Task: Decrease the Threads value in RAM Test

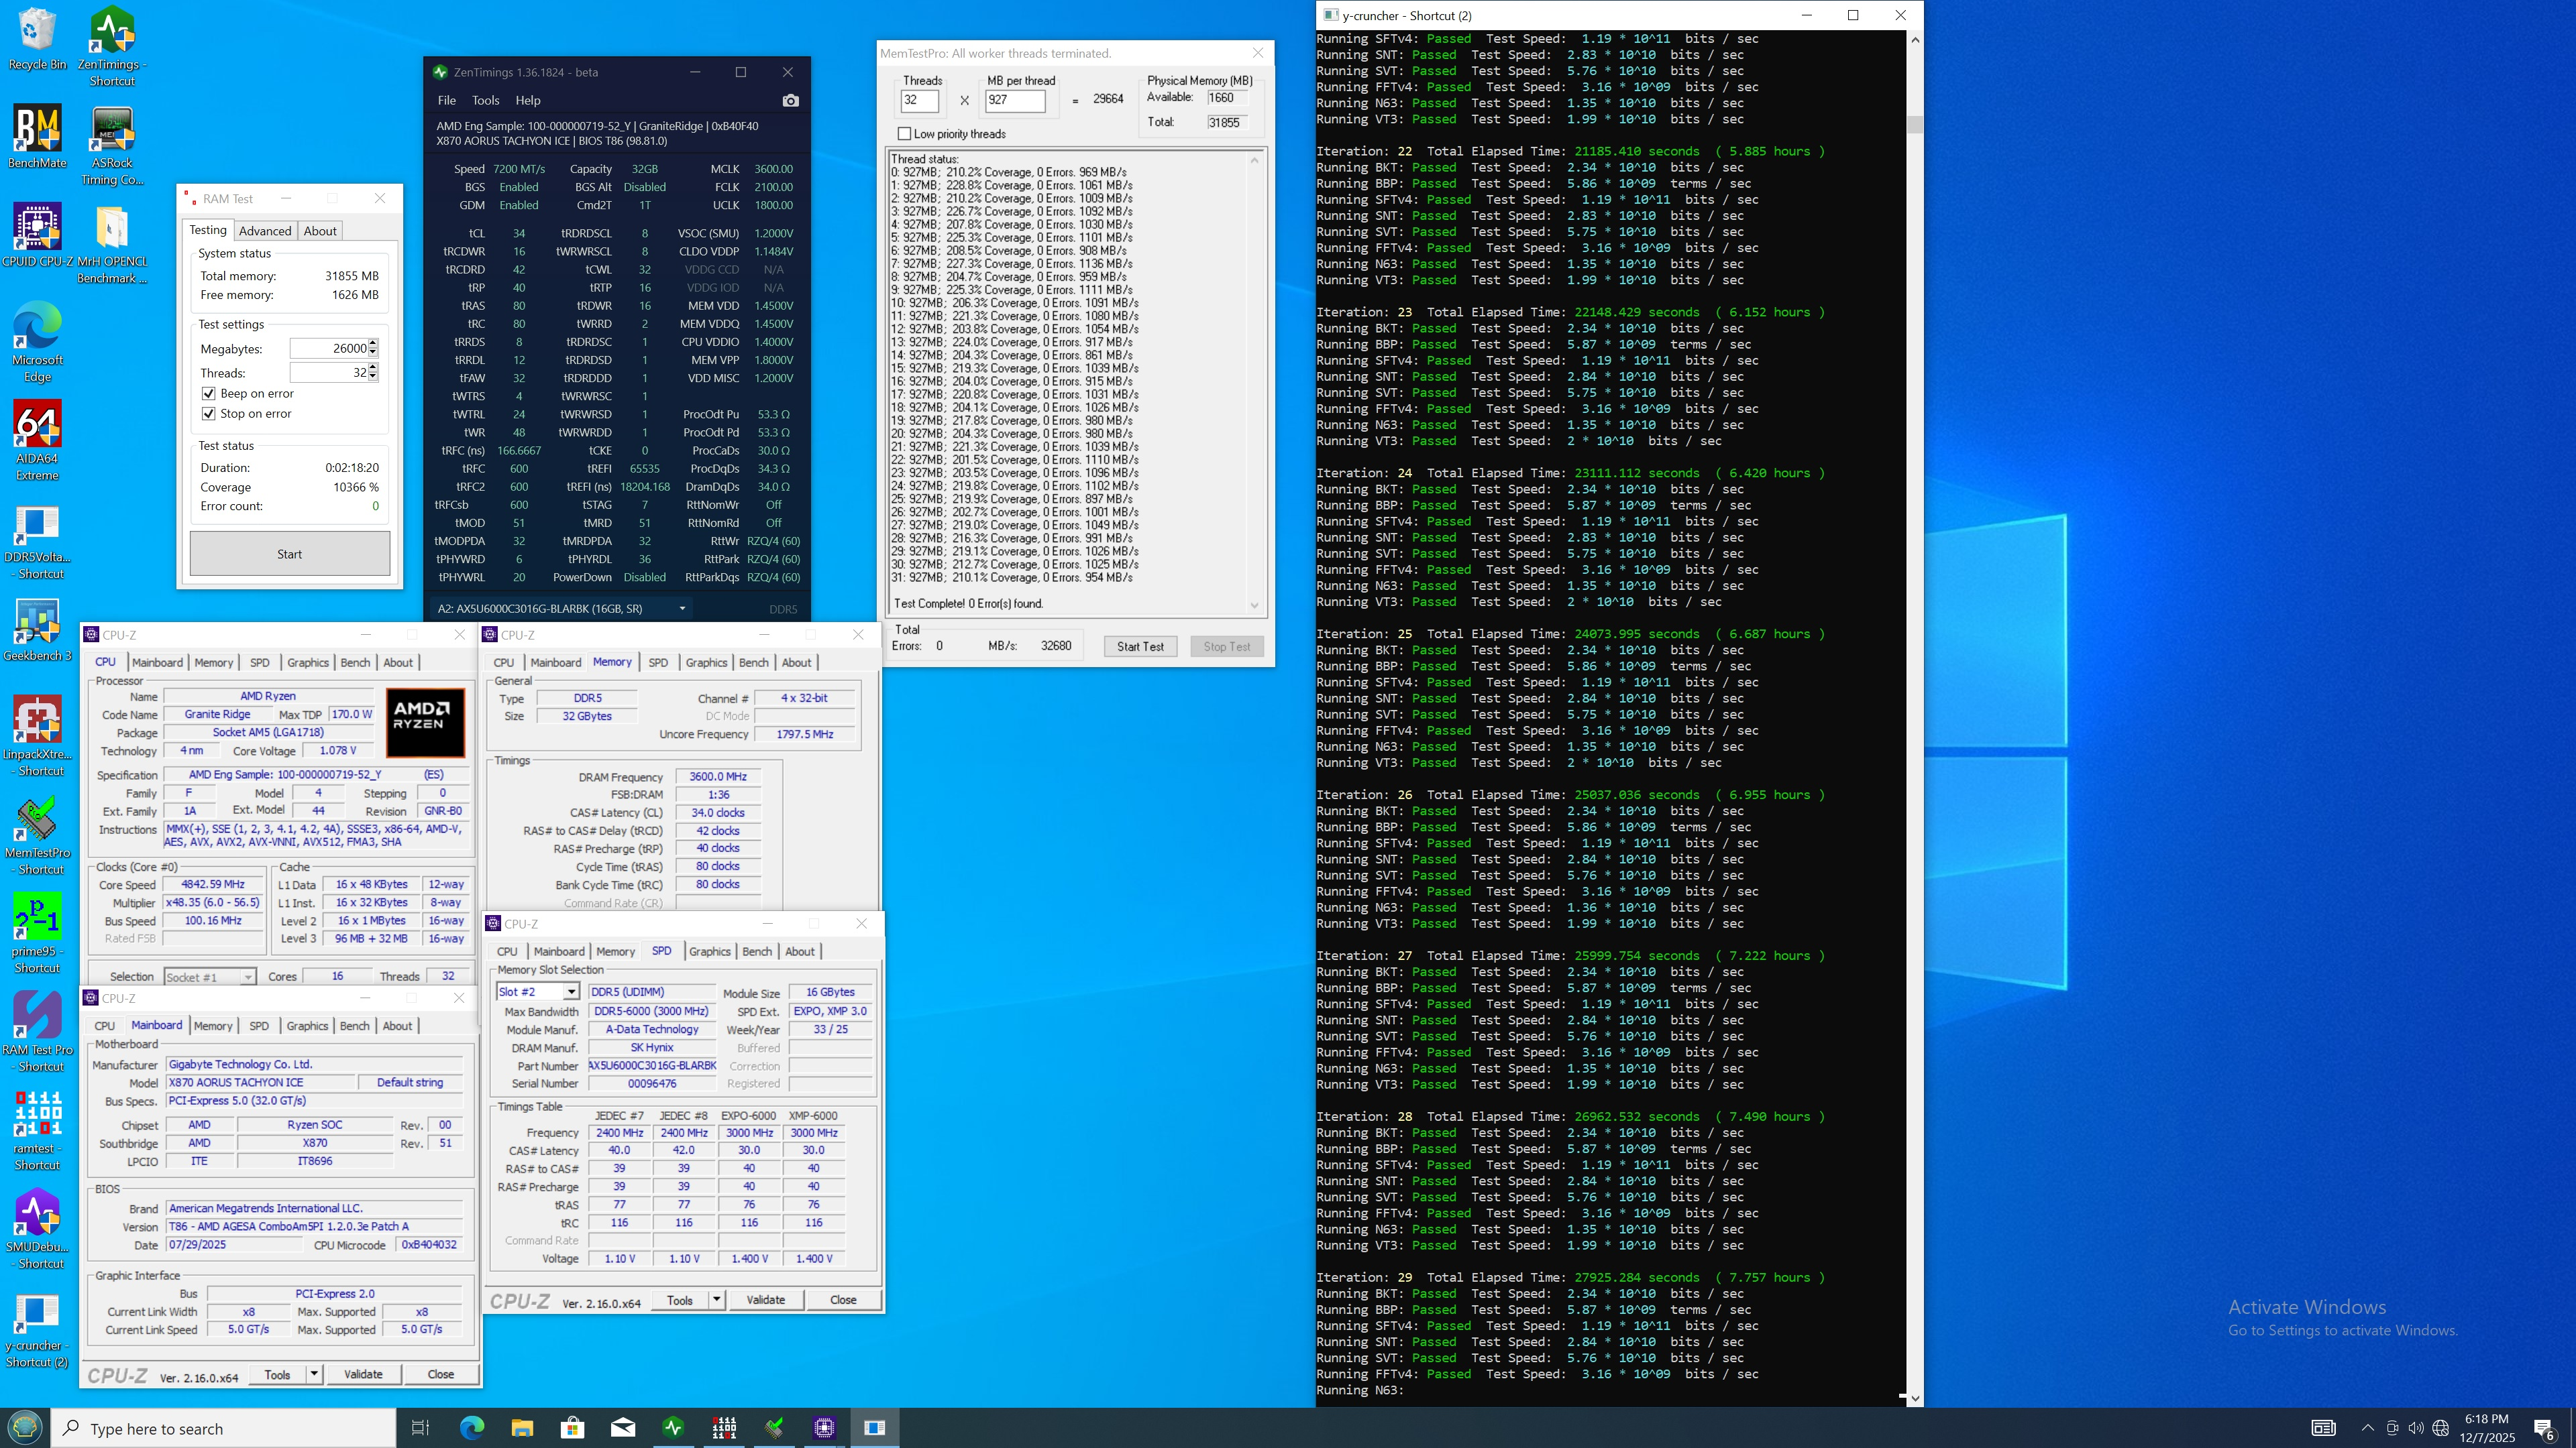Action: point(373,377)
